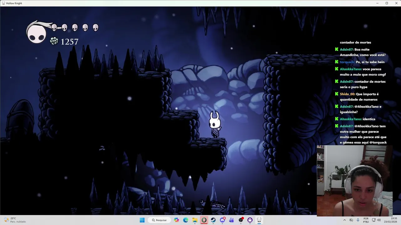Click the microphone tray icon
The image size is (401, 225).
(358, 220)
